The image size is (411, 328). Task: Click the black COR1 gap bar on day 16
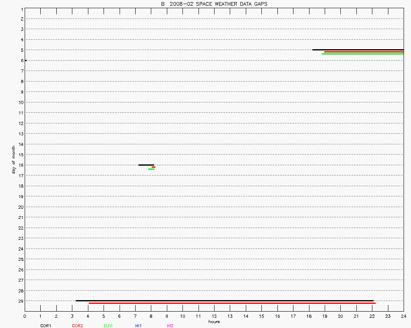(x=146, y=165)
